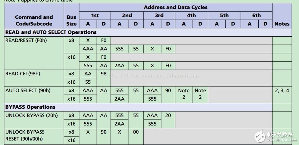The height and width of the screenshot is (145, 299).
Task: Select the 1st cycle column header
Action: 95,16
